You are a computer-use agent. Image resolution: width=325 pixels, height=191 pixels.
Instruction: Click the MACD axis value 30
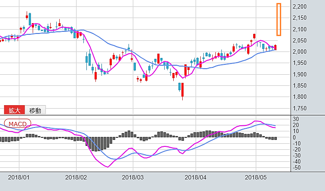pos(296,119)
